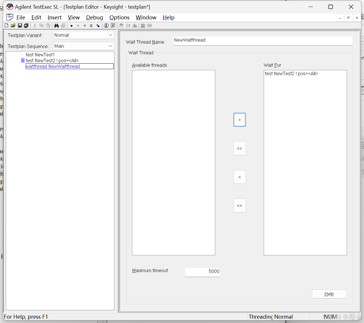Viewport: 364px width, 323px height.
Task: Minimize the inner Testplan Editor window
Action: point(340,18)
